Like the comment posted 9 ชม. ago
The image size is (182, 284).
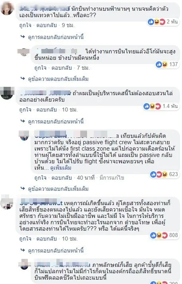click(x=25, y=25)
